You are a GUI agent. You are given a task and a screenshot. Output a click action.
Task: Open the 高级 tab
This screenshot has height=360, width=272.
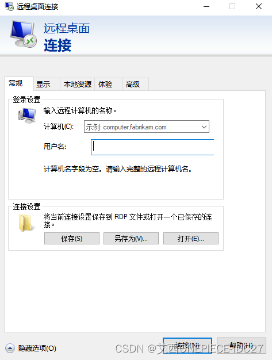point(136,85)
